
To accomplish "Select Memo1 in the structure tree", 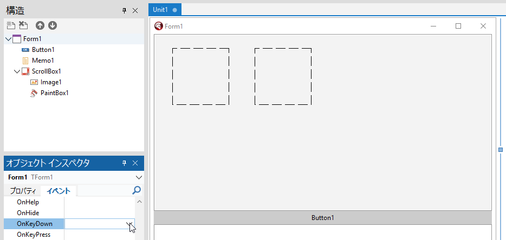I will tap(43, 61).
